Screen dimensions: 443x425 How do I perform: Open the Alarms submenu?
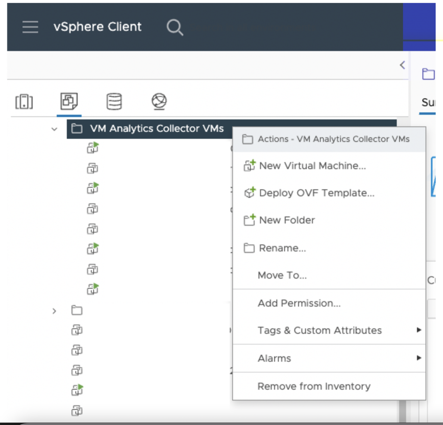[x=329, y=358]
